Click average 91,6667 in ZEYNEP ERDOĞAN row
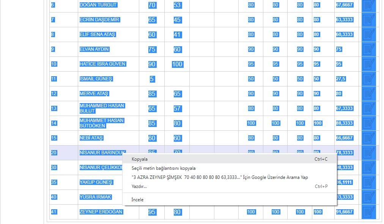Image resolution: width=384 pixels, height=224 pixels. point(344,212)
